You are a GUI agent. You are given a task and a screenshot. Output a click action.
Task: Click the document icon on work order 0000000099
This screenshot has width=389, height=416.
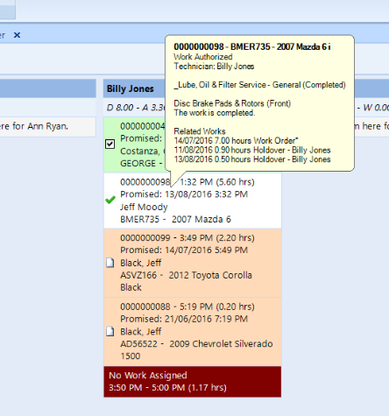110,263
